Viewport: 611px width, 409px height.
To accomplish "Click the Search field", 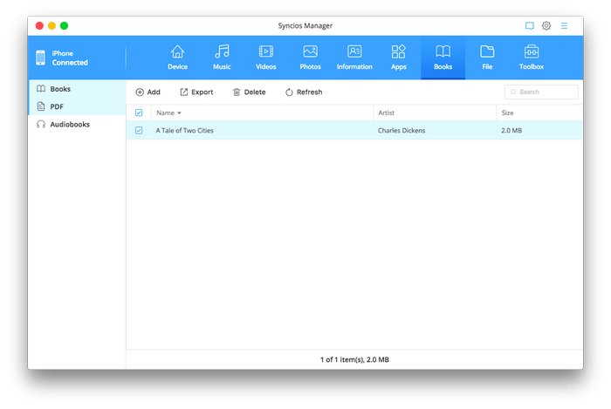I will pos(541,92).
